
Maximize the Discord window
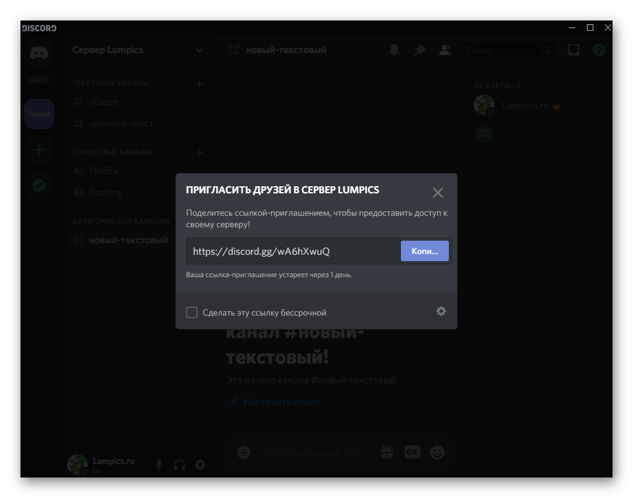pyautogui.click(x=590, y=28)
